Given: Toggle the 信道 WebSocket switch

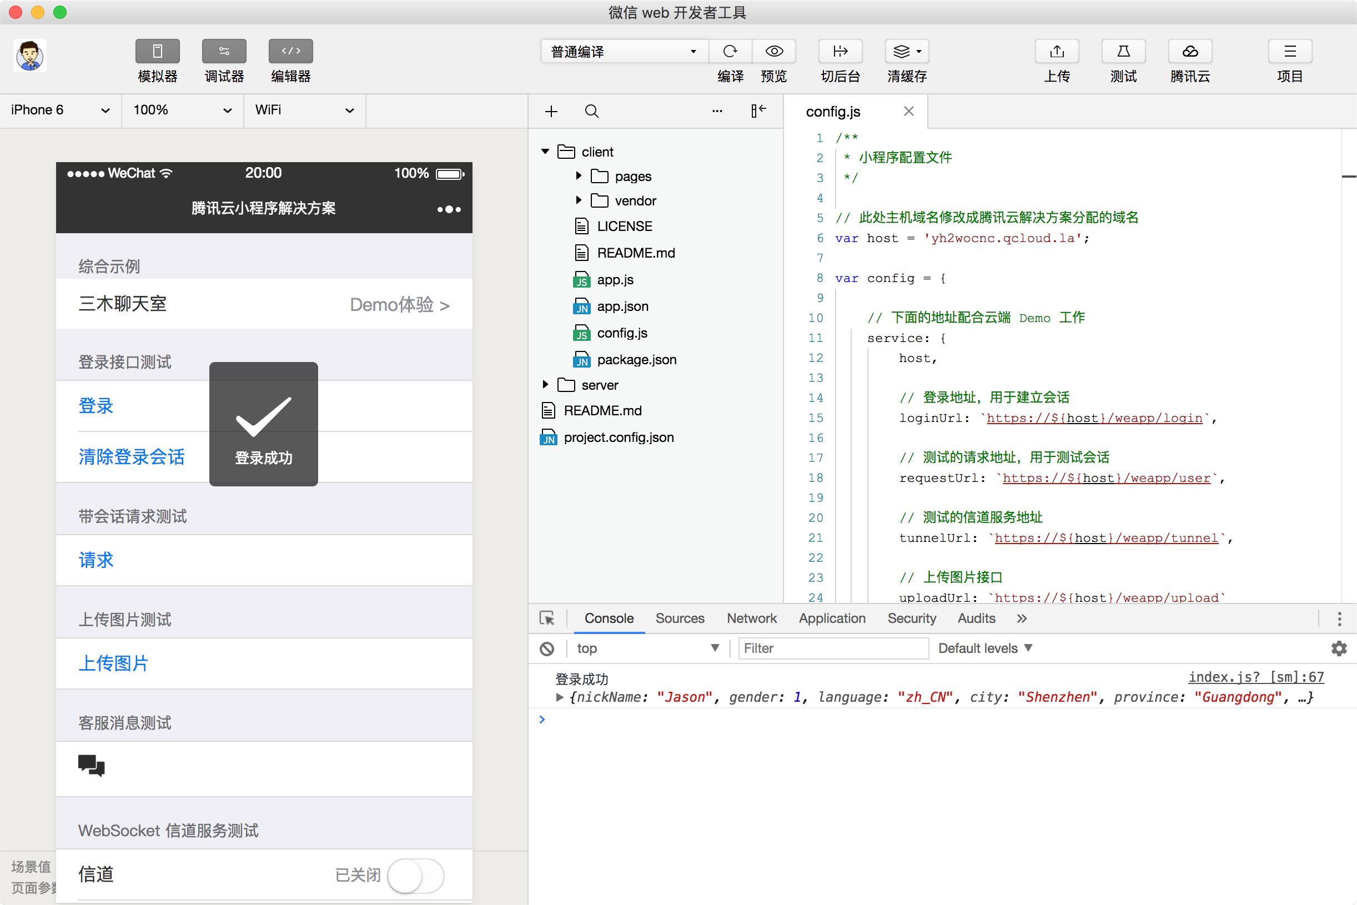Looking at the screenshot, I should [x=415, y=875].
